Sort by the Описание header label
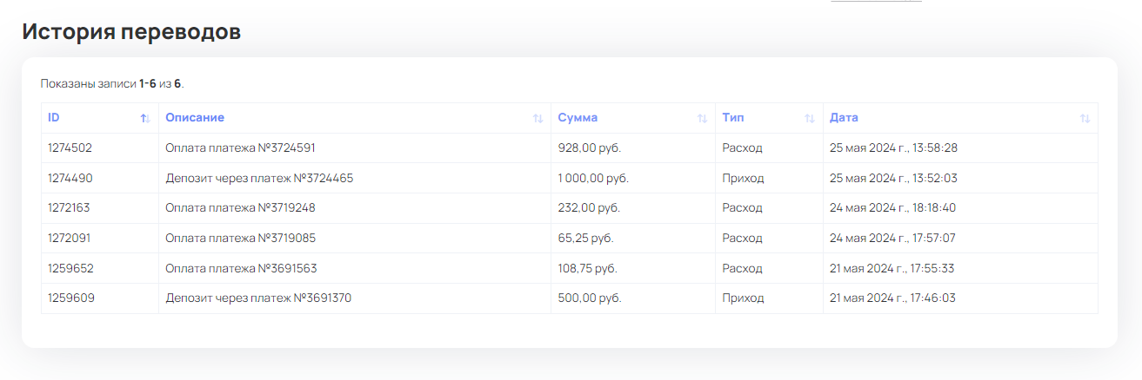 coord(195,118)
